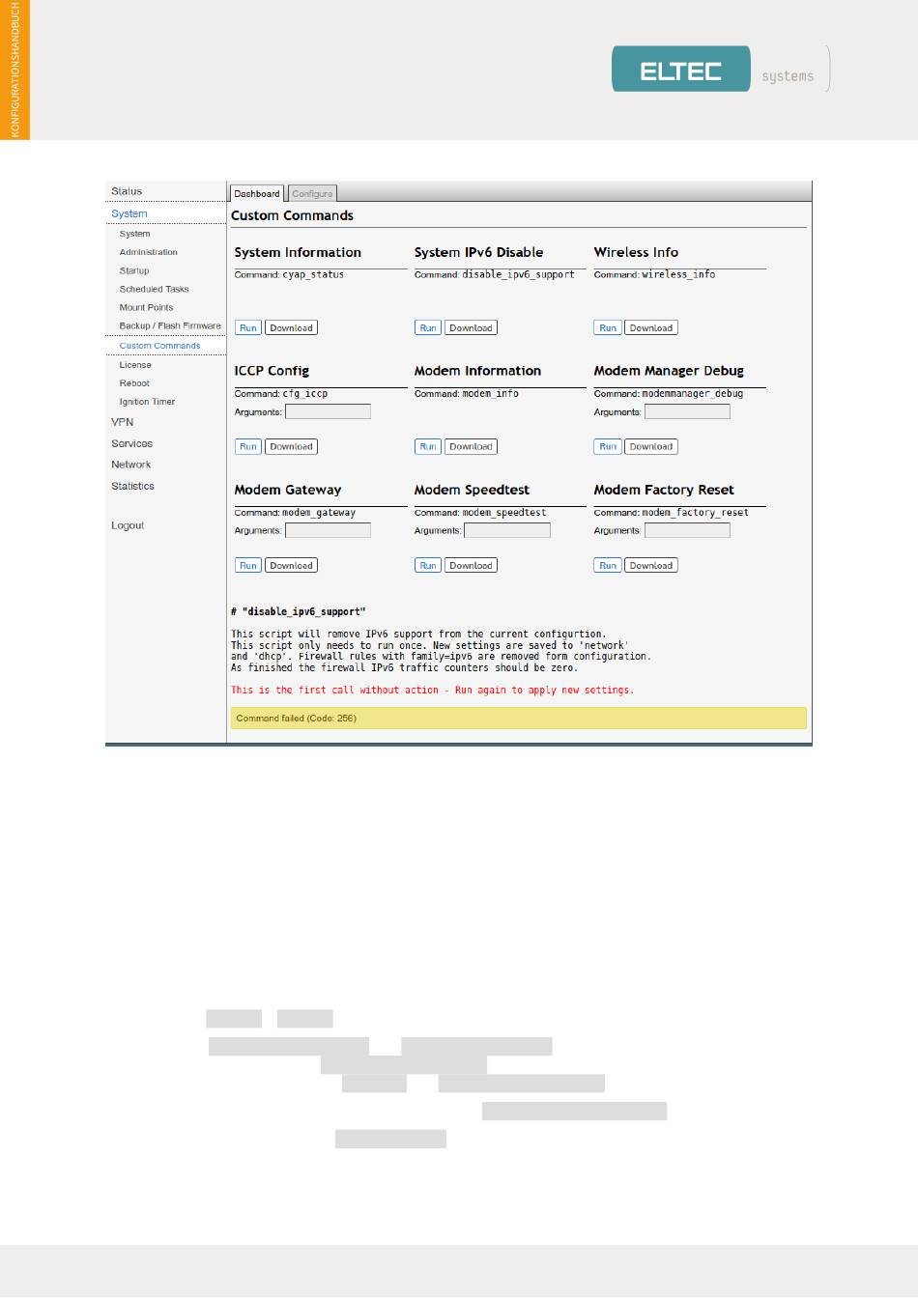Click the ELTEC logo
This screenshot has height=1298, width=918.
tap(681, 69)
